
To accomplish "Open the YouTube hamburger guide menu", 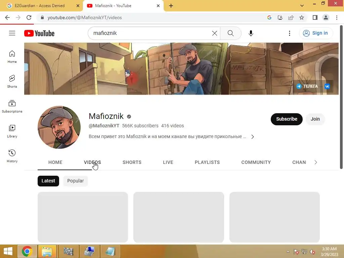I will pyautogui.click(x=12, y=33).
